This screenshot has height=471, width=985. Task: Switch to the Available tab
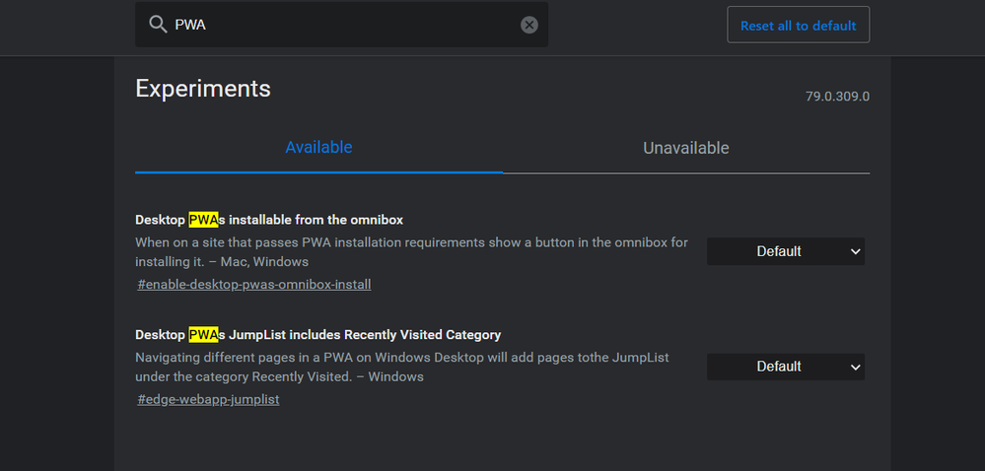318,148
